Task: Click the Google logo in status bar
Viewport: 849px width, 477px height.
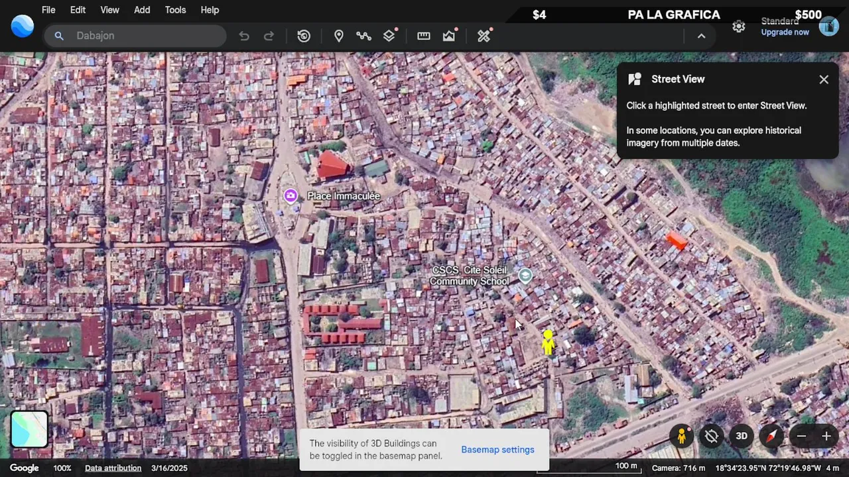Action: (x=25, y=468)
